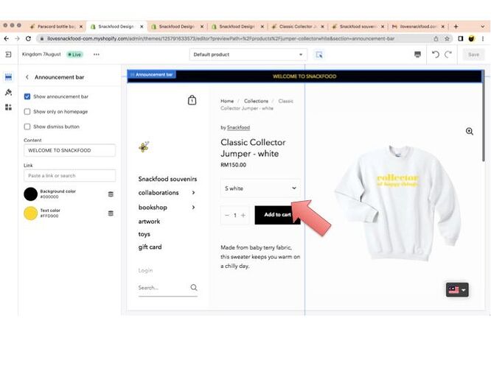Click the Content text field
The height and width of the screenshot is (368, 491).
click(x=69, y=150)
